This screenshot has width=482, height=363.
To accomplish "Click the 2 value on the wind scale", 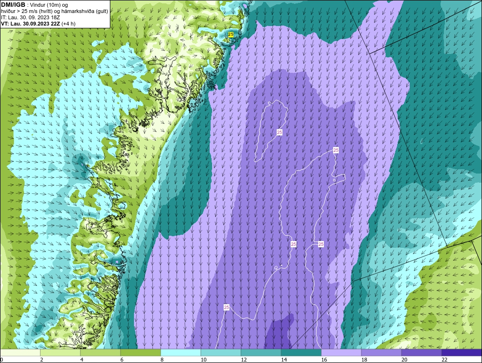I will [41, 360].
